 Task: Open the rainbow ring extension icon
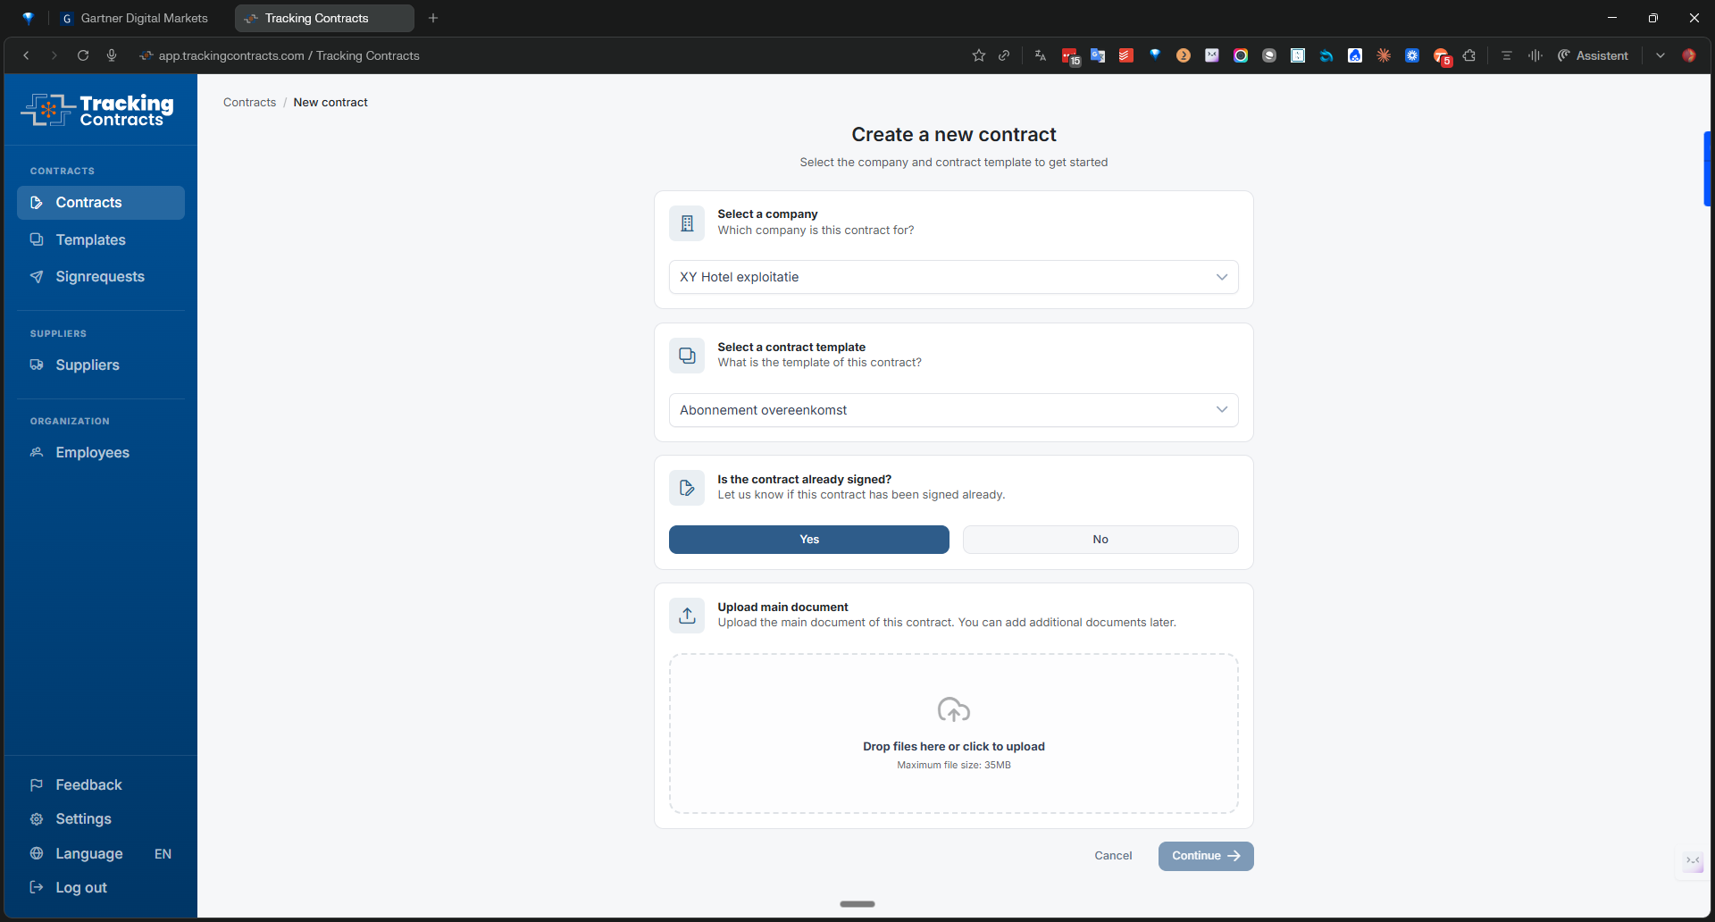coord(1241,55)
